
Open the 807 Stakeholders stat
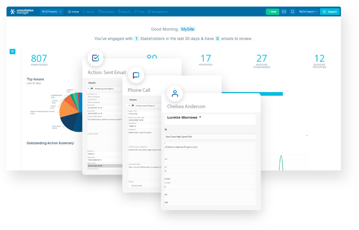coord(39,60)
